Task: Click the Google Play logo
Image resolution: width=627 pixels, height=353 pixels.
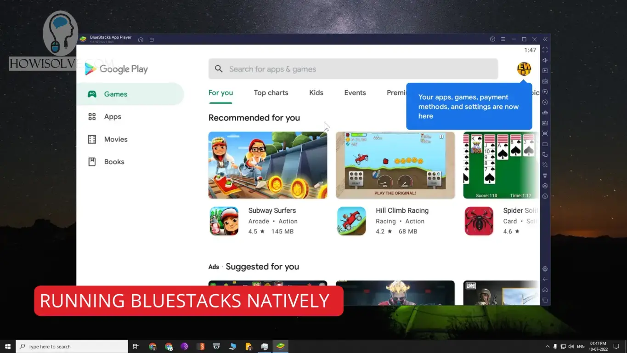Action: 116,69
